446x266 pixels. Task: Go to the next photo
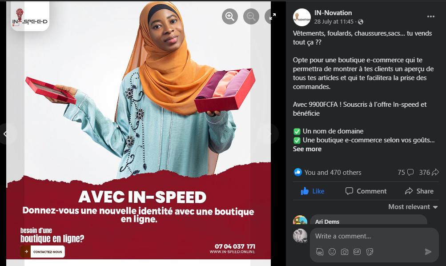[268, 134]
